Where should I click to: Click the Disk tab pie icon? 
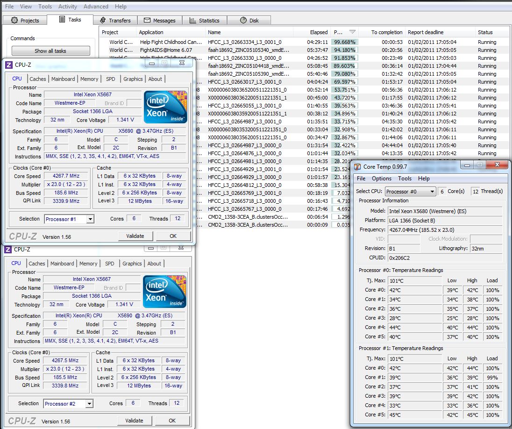click(x=243, y=20)
